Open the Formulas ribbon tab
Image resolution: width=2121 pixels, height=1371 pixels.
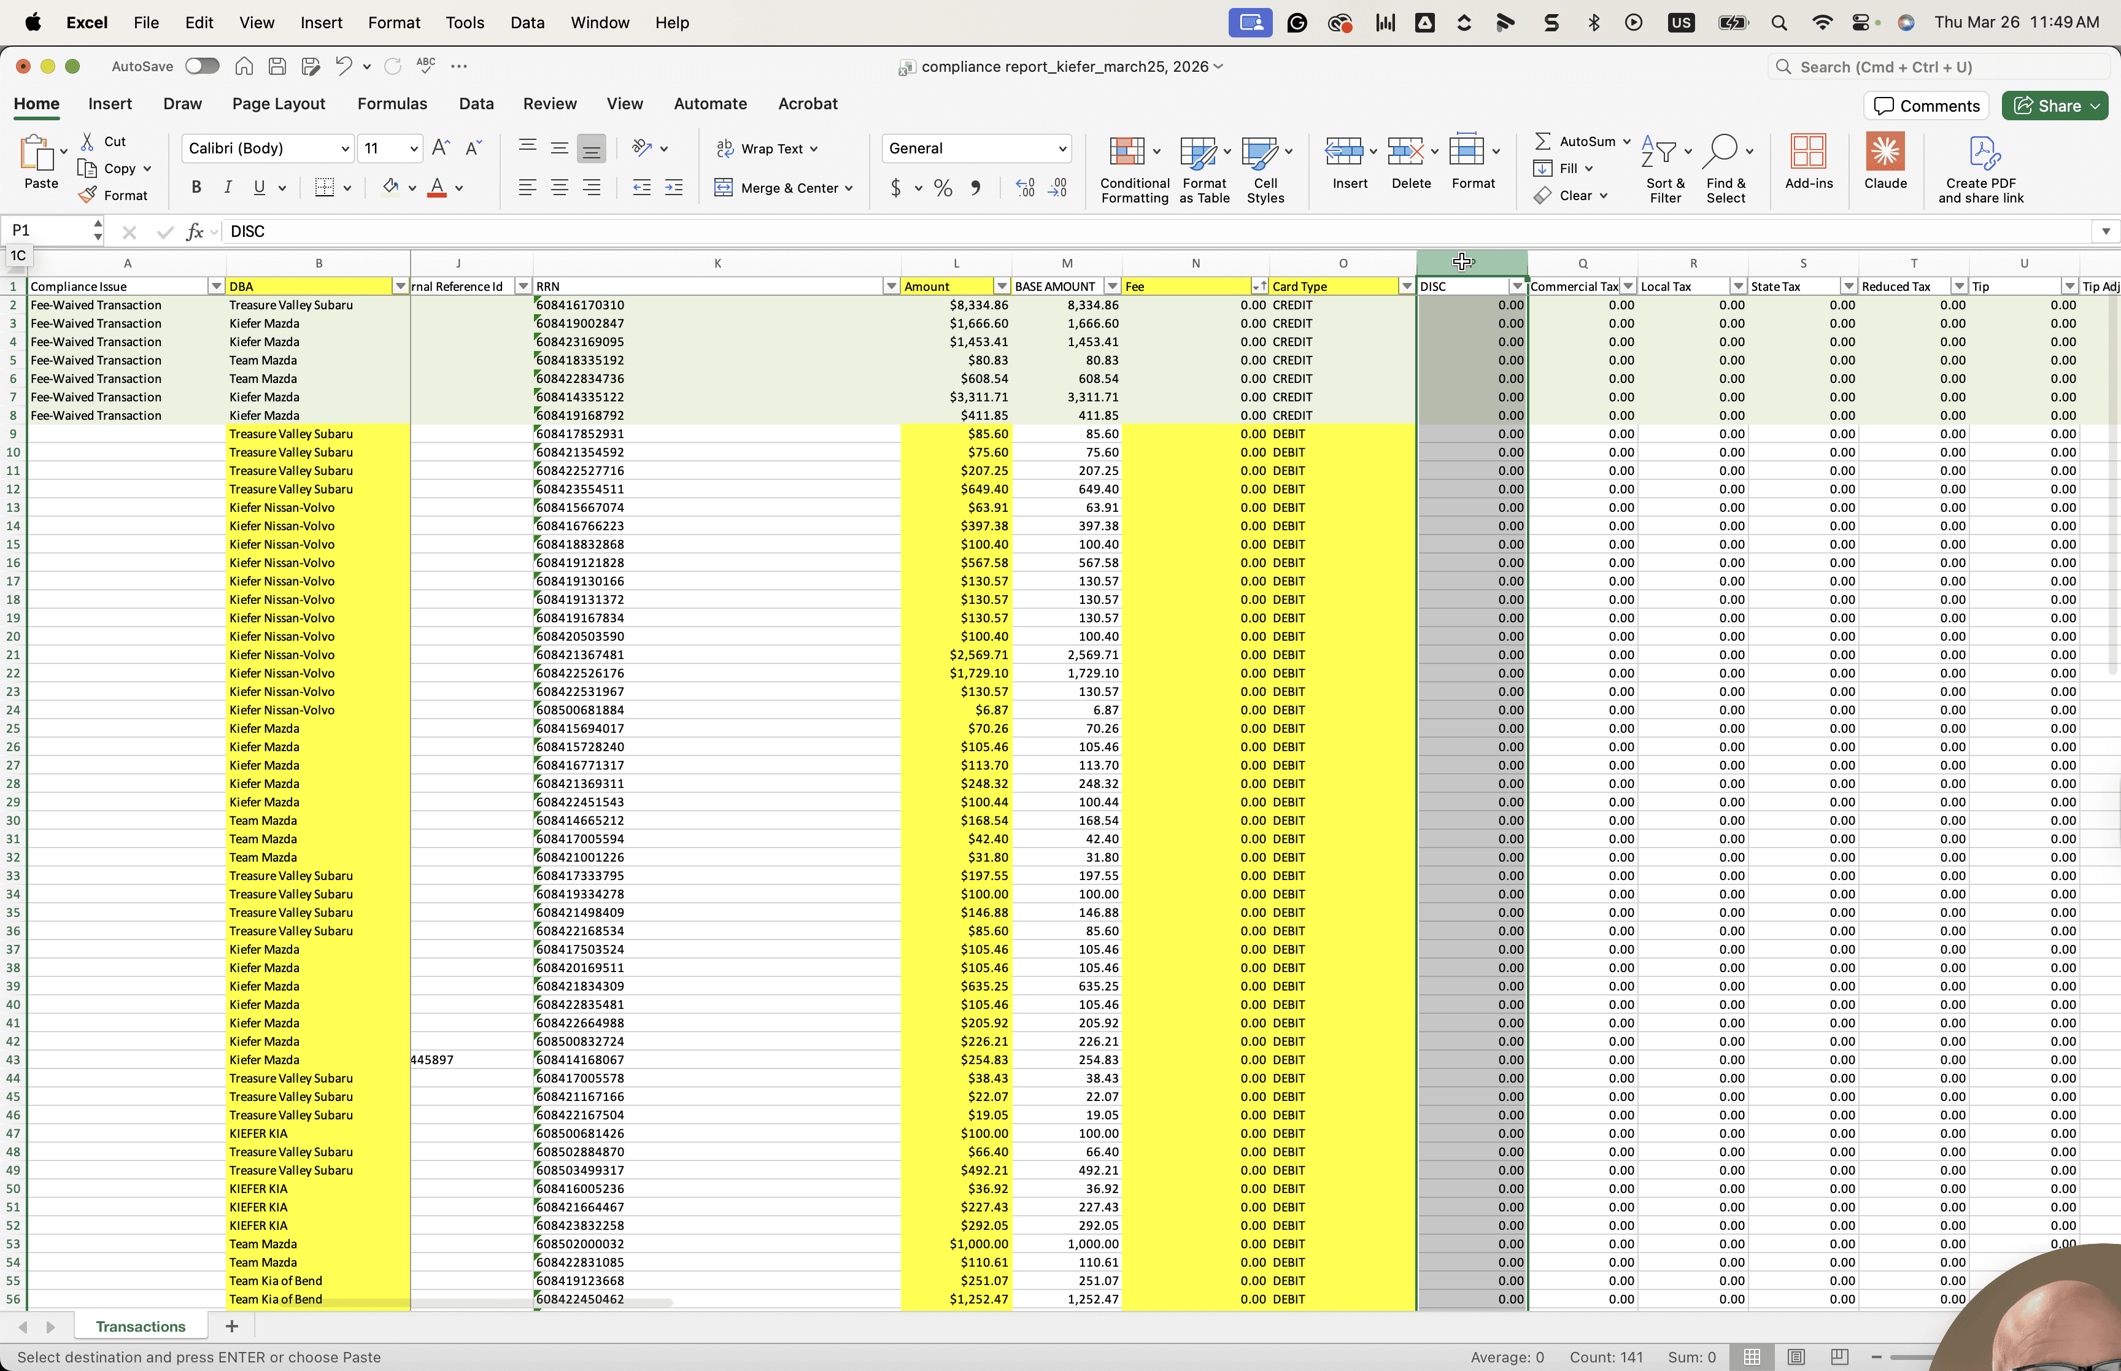[393, 103]
